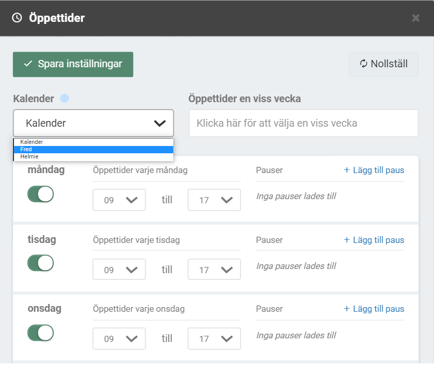Save settings with Spara inställningar button
The width and height of the screenshot is (434, 366).
tap(73, 64)
